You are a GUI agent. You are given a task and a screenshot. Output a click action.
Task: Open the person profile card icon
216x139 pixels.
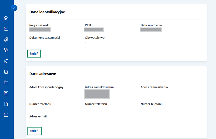click(6, 93)
